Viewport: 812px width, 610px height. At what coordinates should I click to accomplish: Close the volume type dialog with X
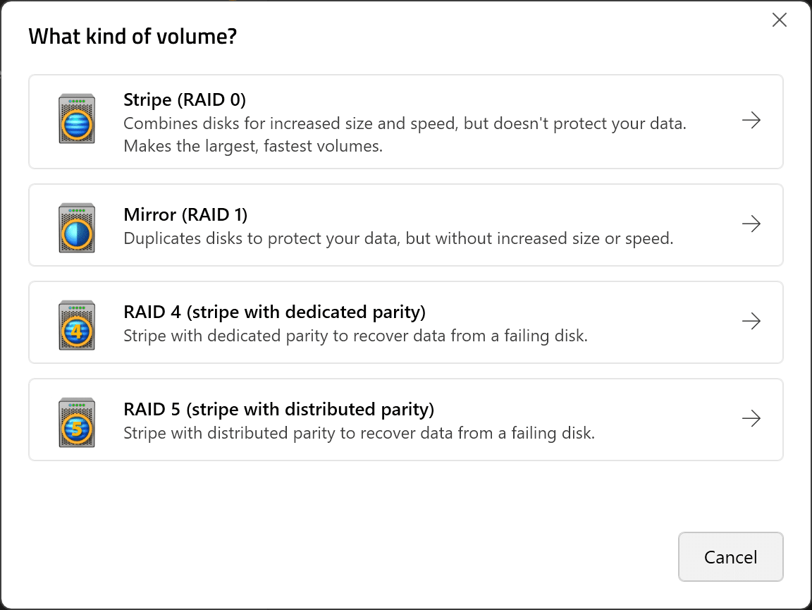(780, 20)
